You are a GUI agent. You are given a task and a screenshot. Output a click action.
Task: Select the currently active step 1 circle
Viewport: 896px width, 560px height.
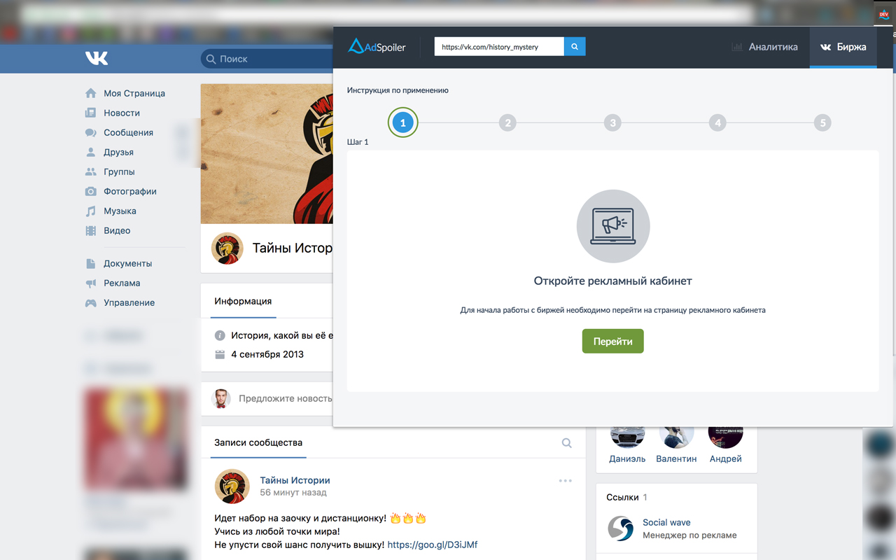point(402,123)
